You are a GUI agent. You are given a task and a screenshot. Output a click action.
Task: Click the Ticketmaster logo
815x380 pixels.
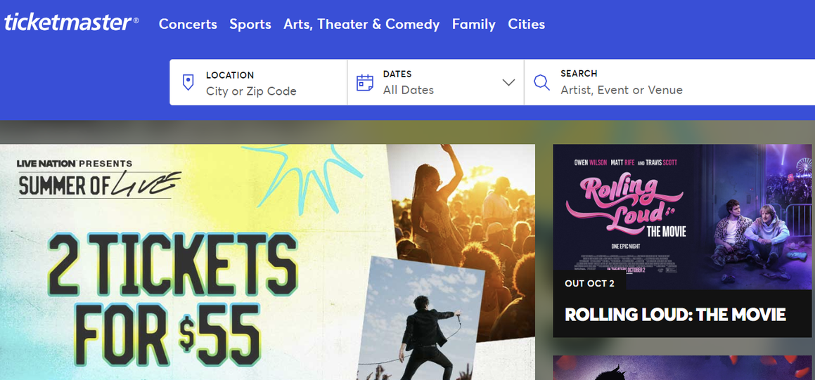tap(72, 23)
